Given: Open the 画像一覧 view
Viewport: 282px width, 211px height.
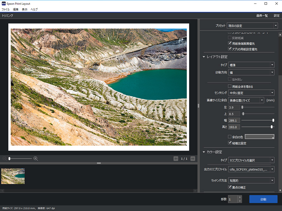Looking at the screenshot, I should pos(262,16).
